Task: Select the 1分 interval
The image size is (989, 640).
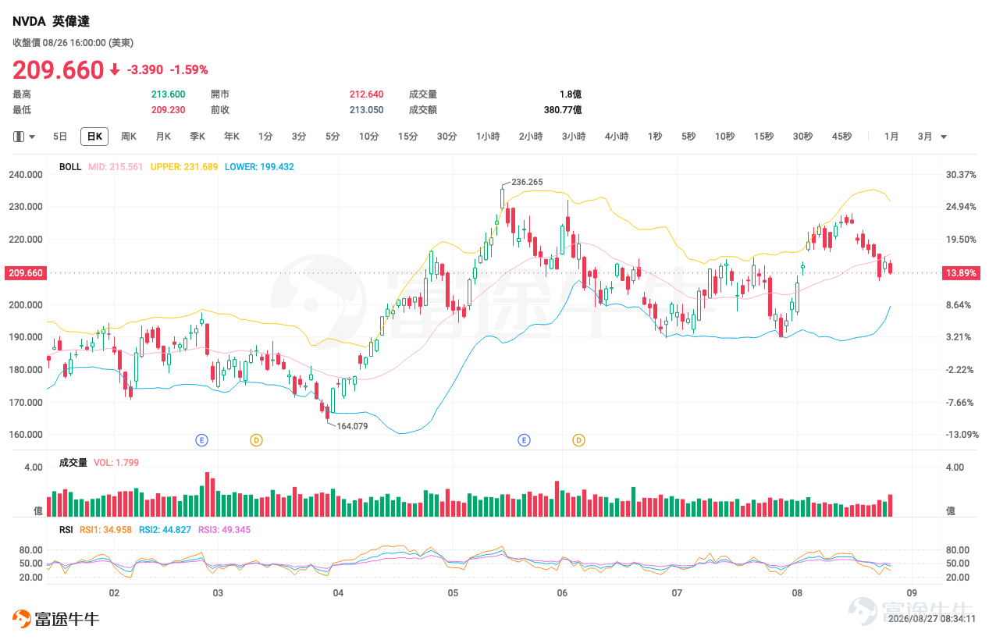Action: click(265, 137)
